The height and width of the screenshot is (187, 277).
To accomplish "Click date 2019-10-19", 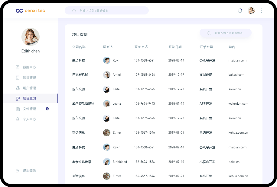I will point(176,75).
